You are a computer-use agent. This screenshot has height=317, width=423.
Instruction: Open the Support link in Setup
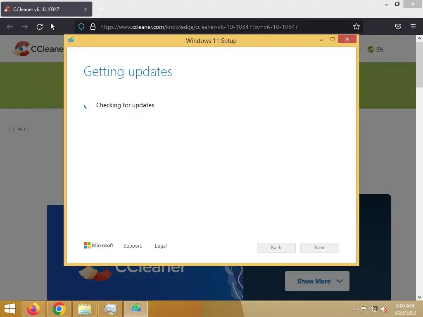coord(133,246)
